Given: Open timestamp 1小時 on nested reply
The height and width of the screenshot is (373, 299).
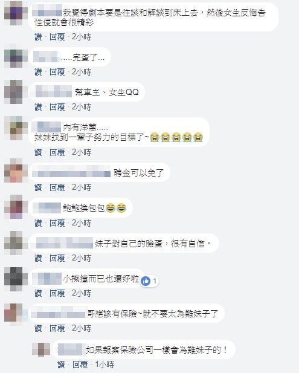Looking at the screenshot, I should 104,365.
